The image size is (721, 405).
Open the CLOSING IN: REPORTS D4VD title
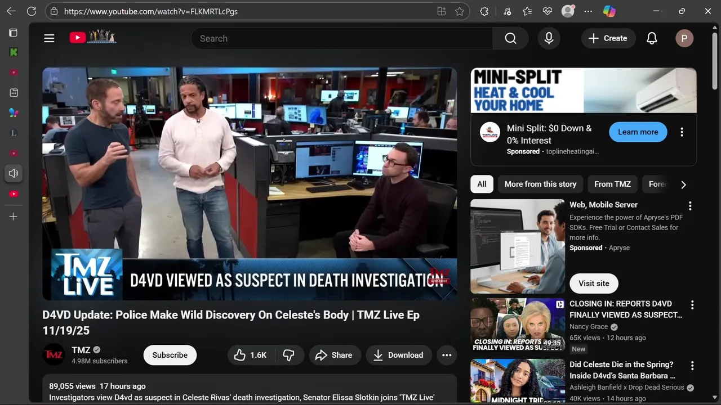point(626,309)
